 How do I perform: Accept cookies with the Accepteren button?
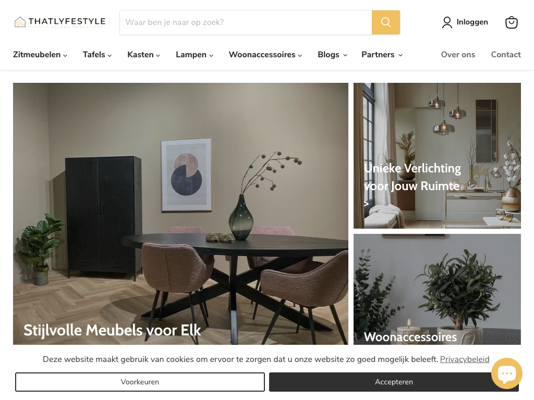click(x=394, y=382)
